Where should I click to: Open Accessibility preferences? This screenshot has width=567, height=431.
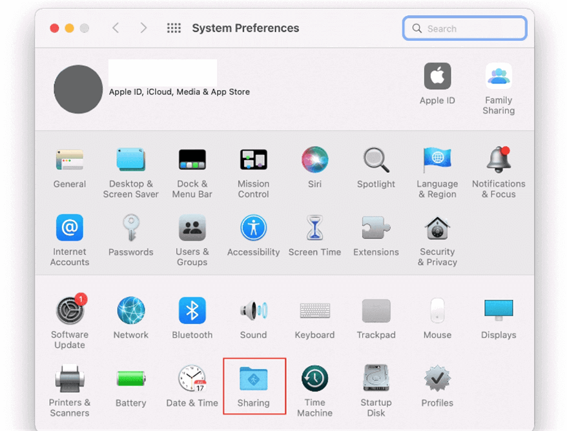pos(253,236)
